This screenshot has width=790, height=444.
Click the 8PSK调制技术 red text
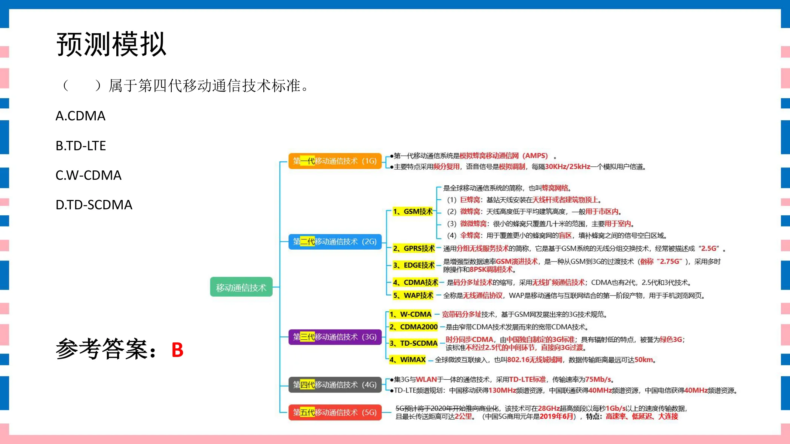491,269
